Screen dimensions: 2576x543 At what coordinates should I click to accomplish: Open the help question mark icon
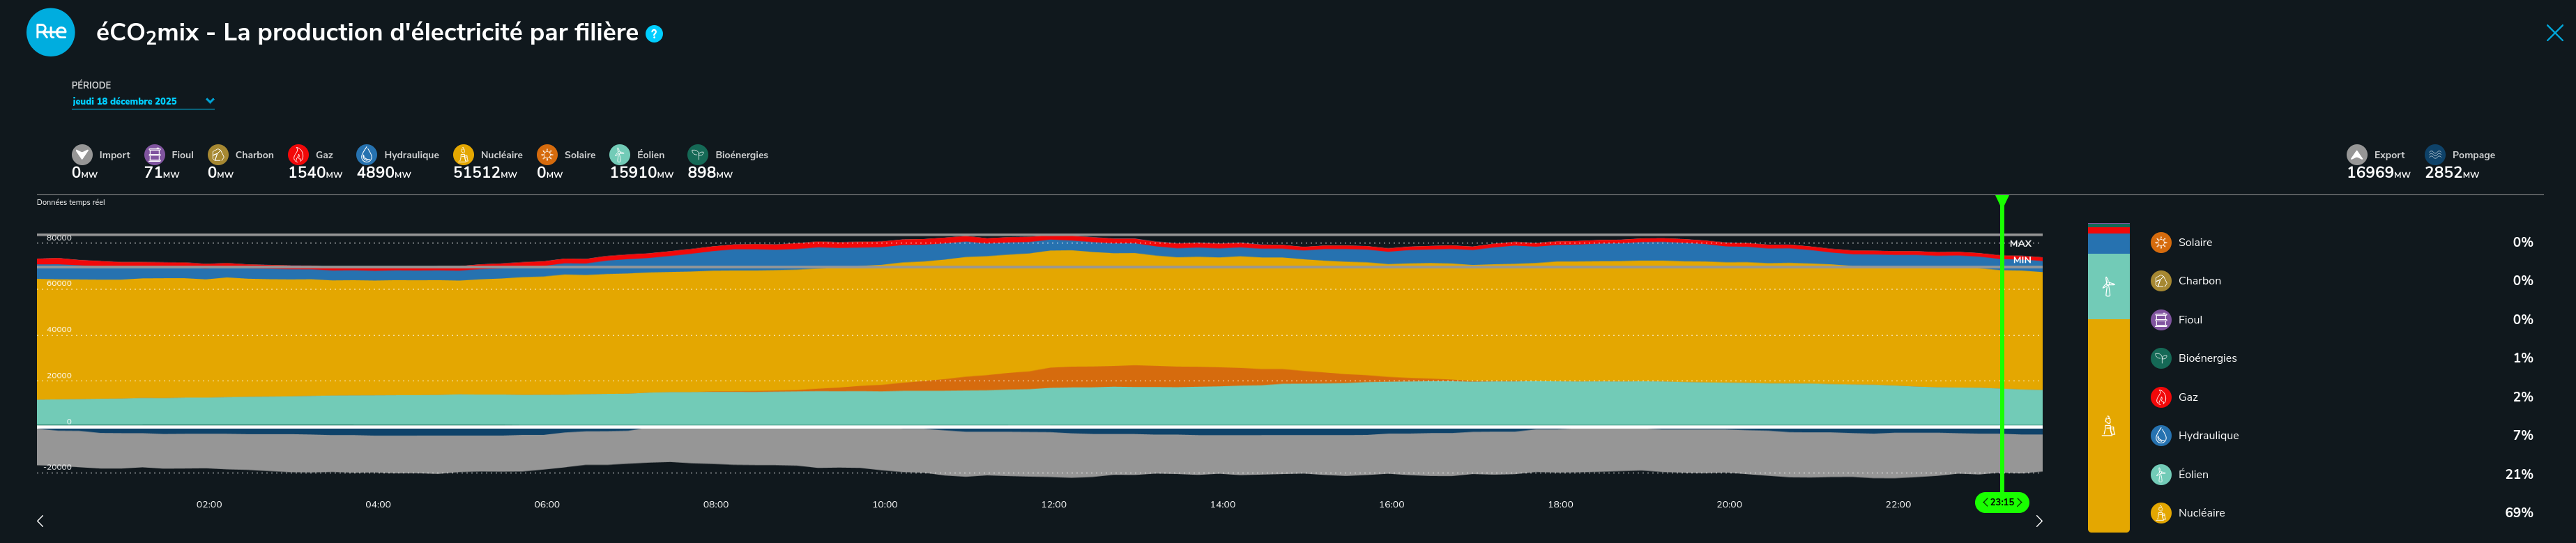[654, 34]
